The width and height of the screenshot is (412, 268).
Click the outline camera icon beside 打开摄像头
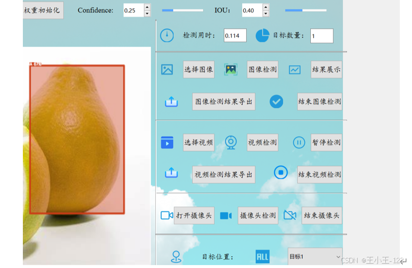coord(167,215)
